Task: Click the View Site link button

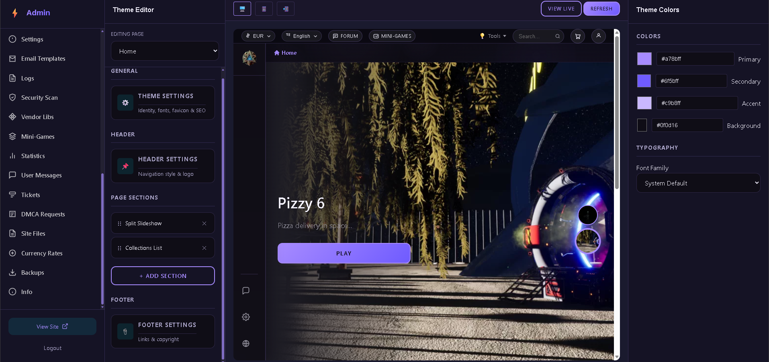Action: tap(52, 327)
